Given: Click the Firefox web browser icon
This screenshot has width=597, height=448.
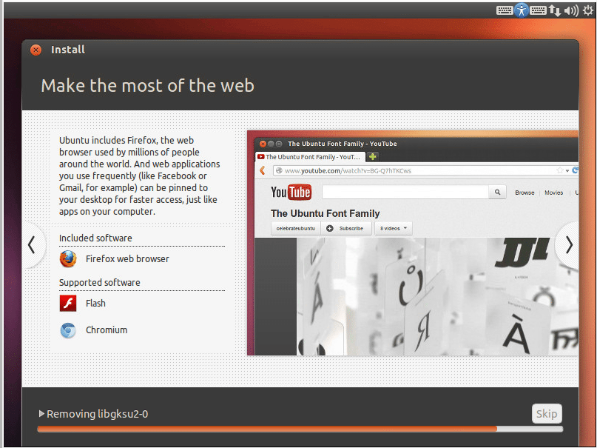Looking at the screenshot, I should [68, 259].
